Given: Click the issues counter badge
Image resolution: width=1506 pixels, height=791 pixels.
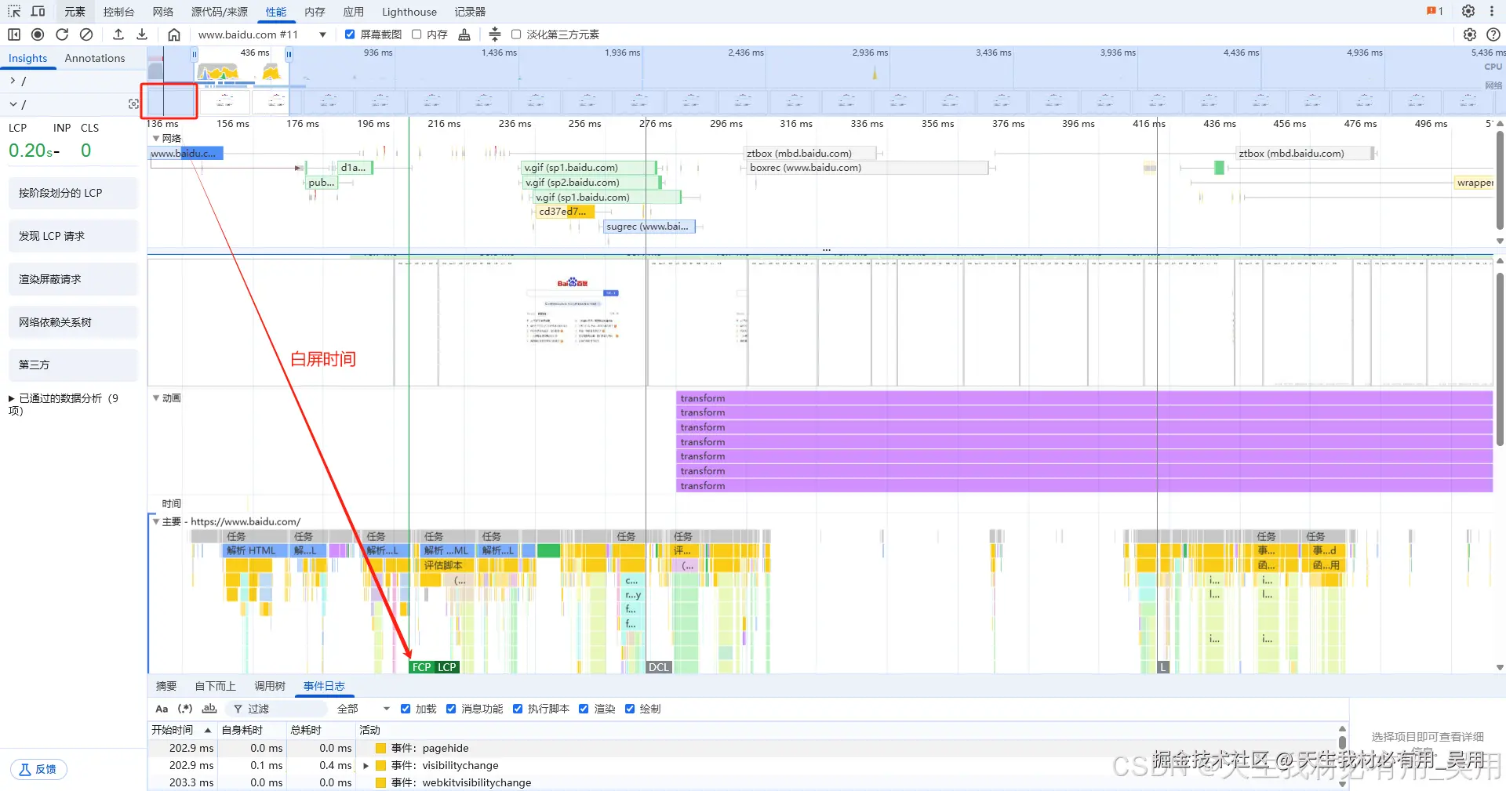Looking at the screenshot, I should pos(1435,11).
